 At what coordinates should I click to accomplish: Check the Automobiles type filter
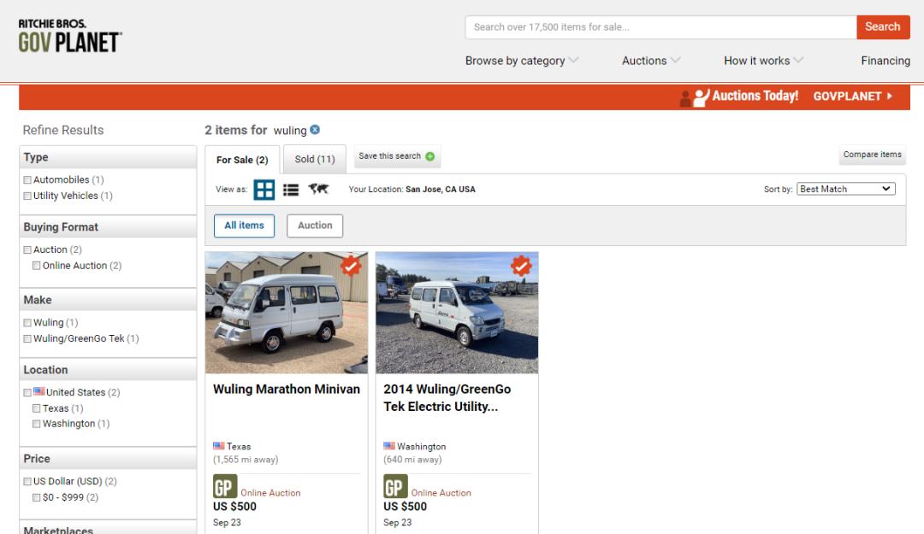click(28, 180)
